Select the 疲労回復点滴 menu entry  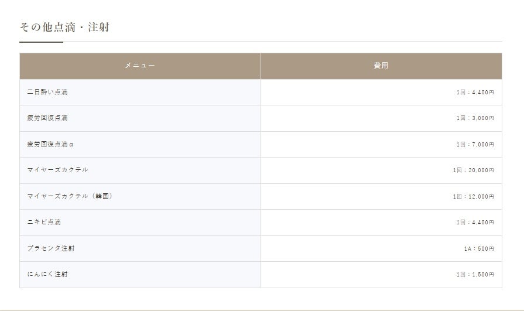pos(47,118)
